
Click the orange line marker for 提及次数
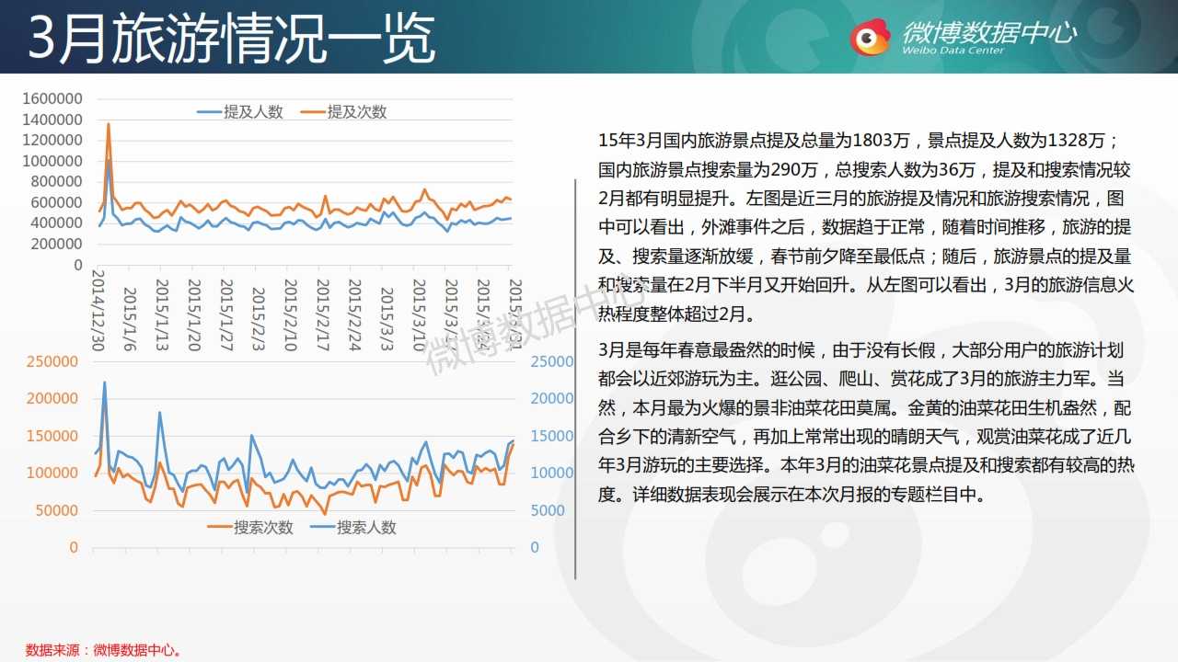point(313,112)
